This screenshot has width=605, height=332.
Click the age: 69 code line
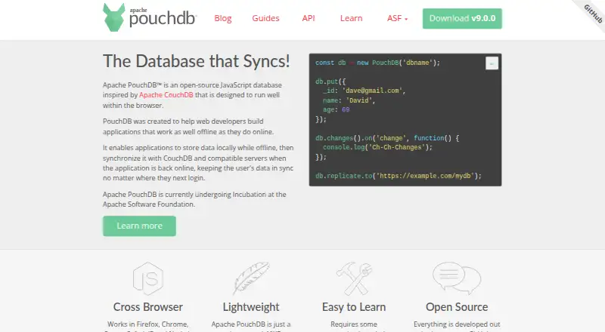[x=336, y=109]
